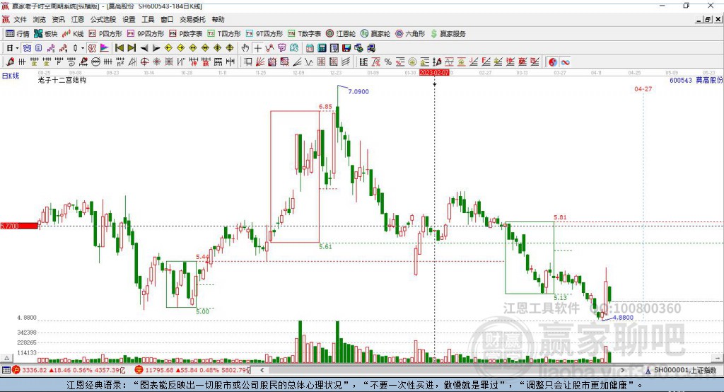
Task: Open the 交易委托 menu
Action: click(192, 19)
